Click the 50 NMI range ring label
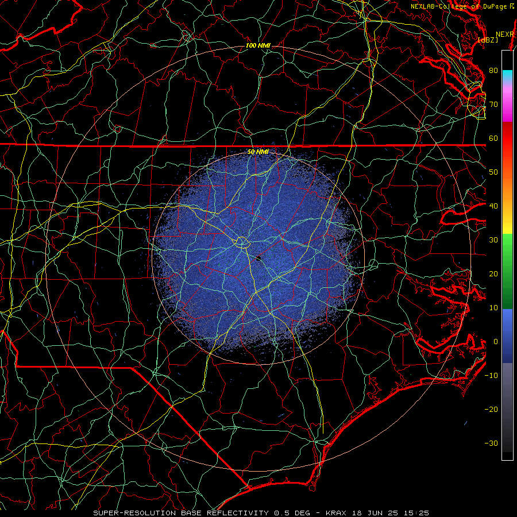This screenshot has height=517, width=517. pos(258,152)
